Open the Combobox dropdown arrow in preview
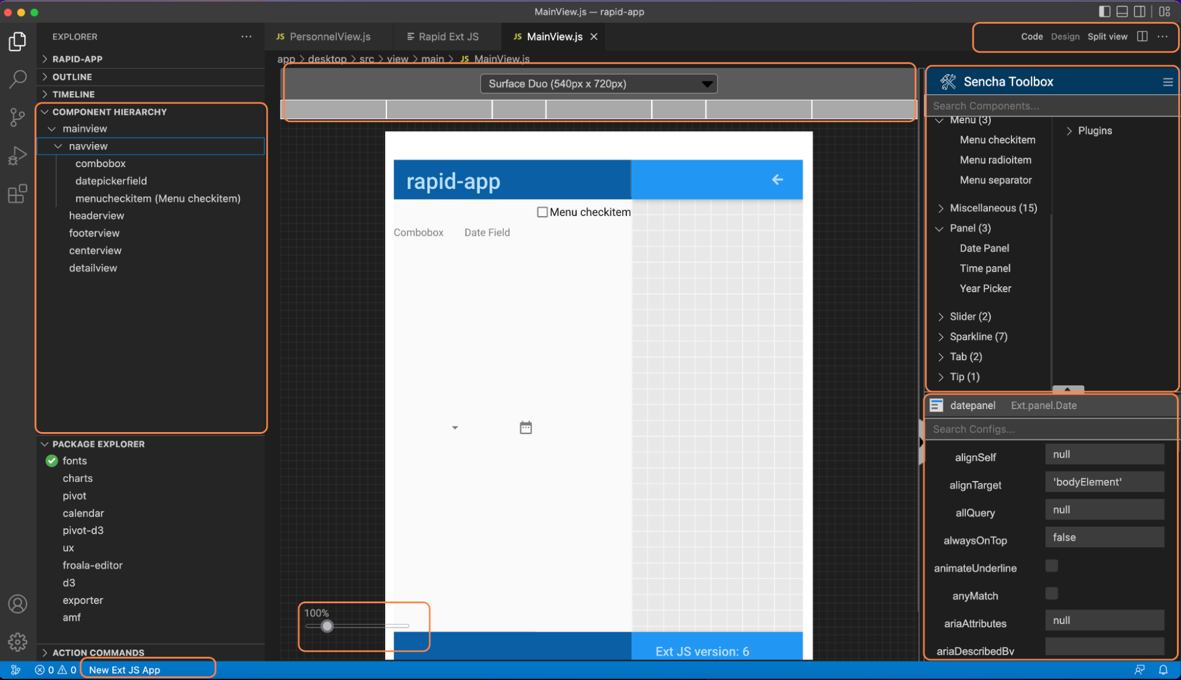Screen dimensions: 1181x680 point(455,427)
